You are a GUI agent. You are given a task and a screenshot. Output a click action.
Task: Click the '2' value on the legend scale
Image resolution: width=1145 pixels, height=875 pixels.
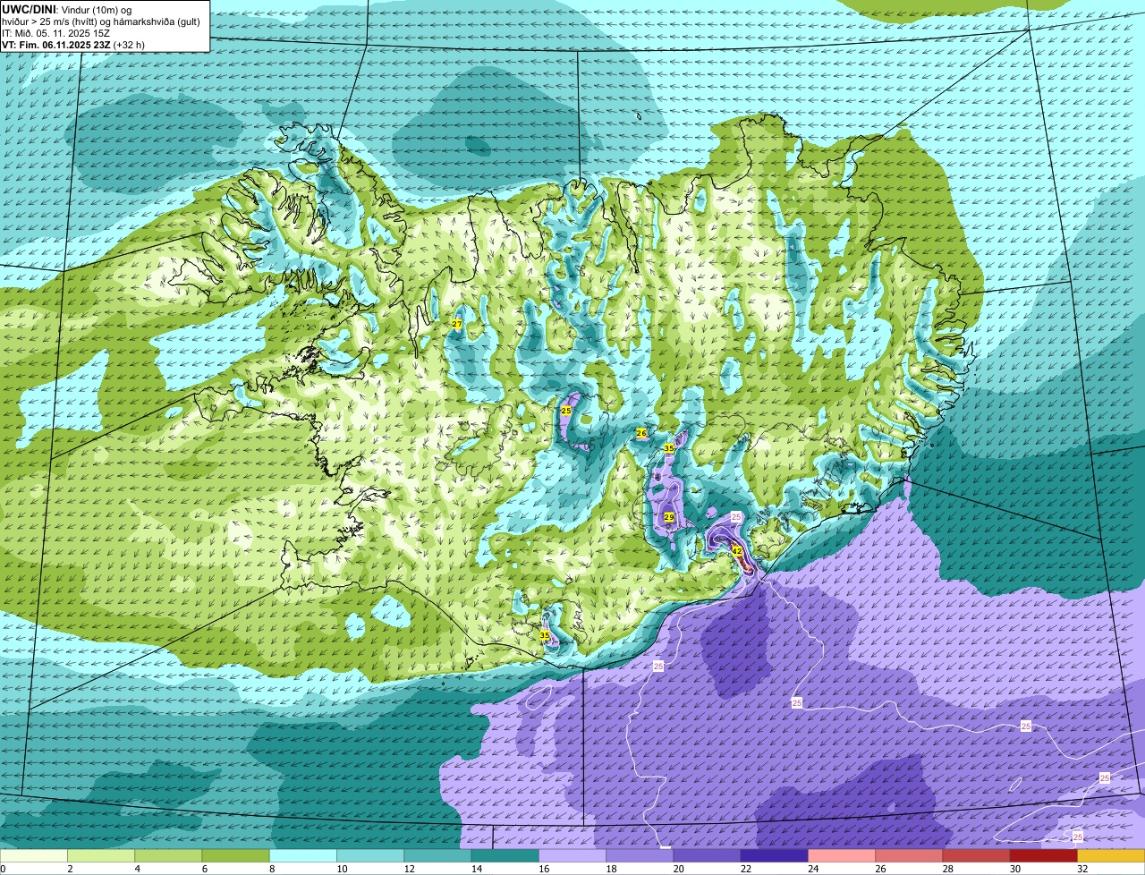click(x=69, y=869)
